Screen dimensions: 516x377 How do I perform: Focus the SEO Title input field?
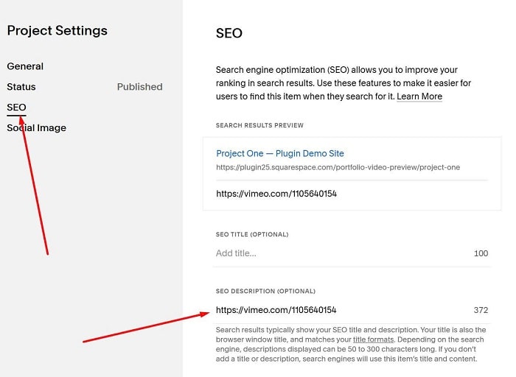point(339,253)
